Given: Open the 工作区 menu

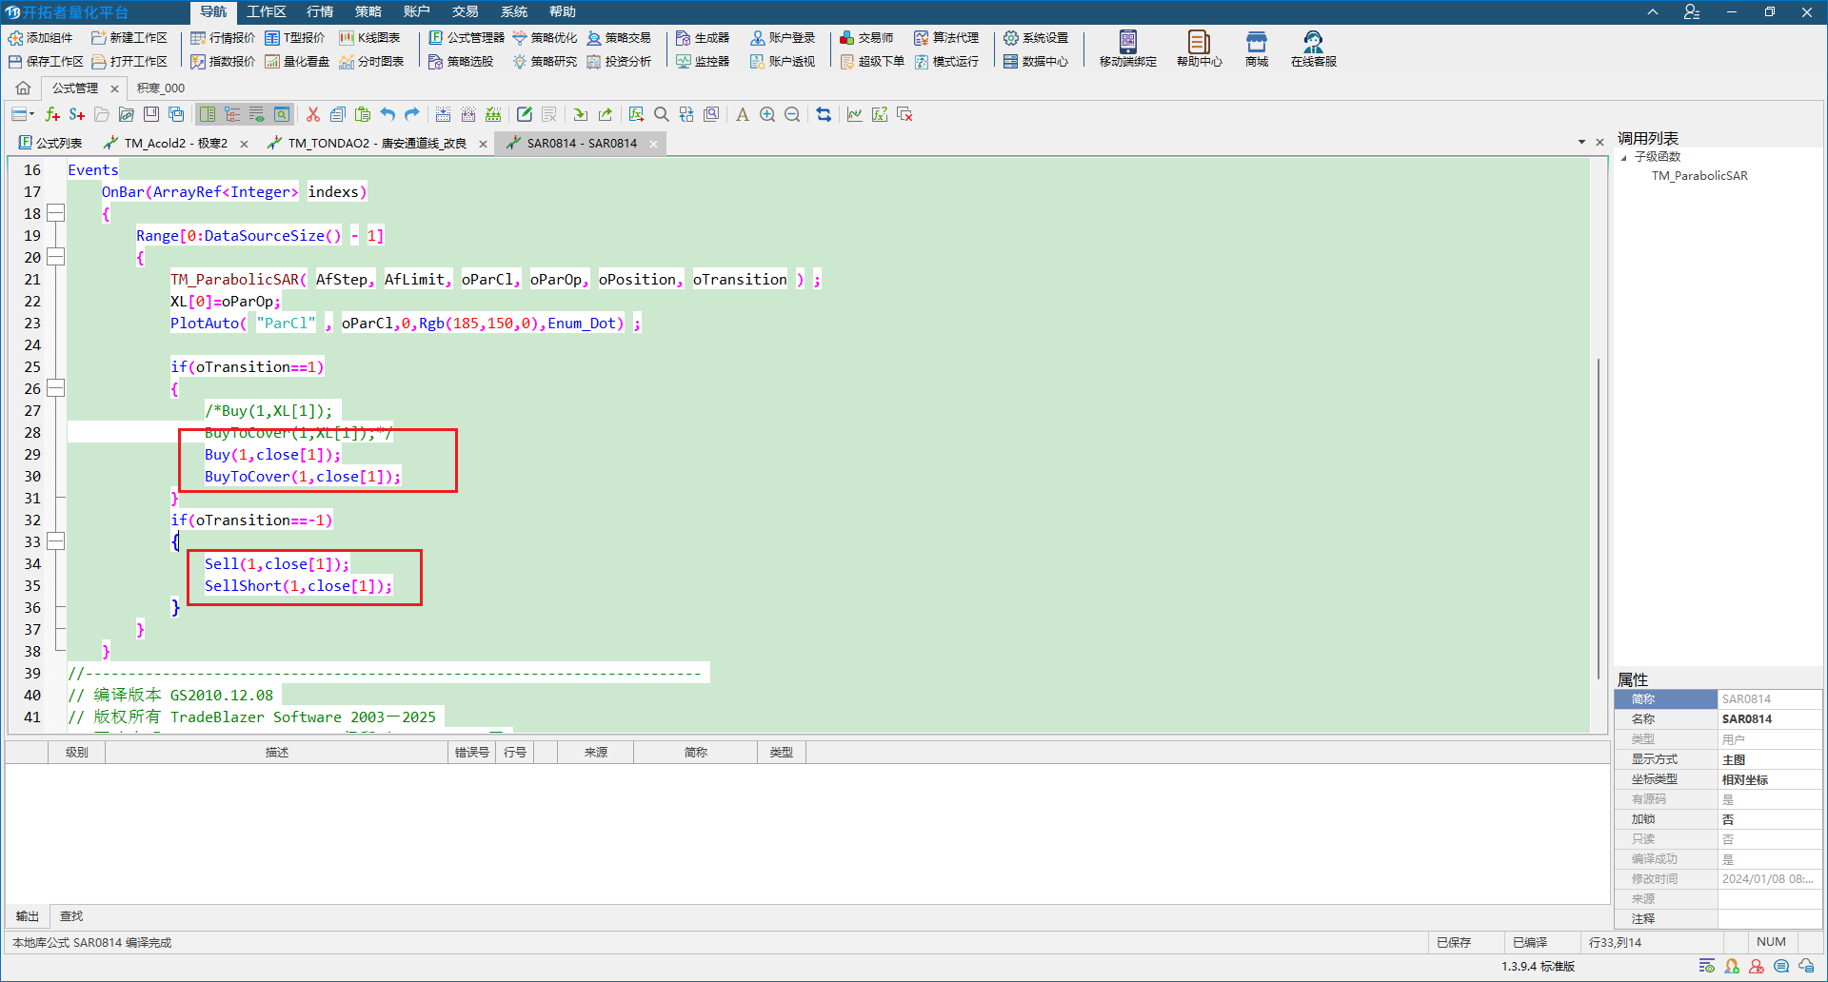Looking at the screenshot, I should (267, 11).
